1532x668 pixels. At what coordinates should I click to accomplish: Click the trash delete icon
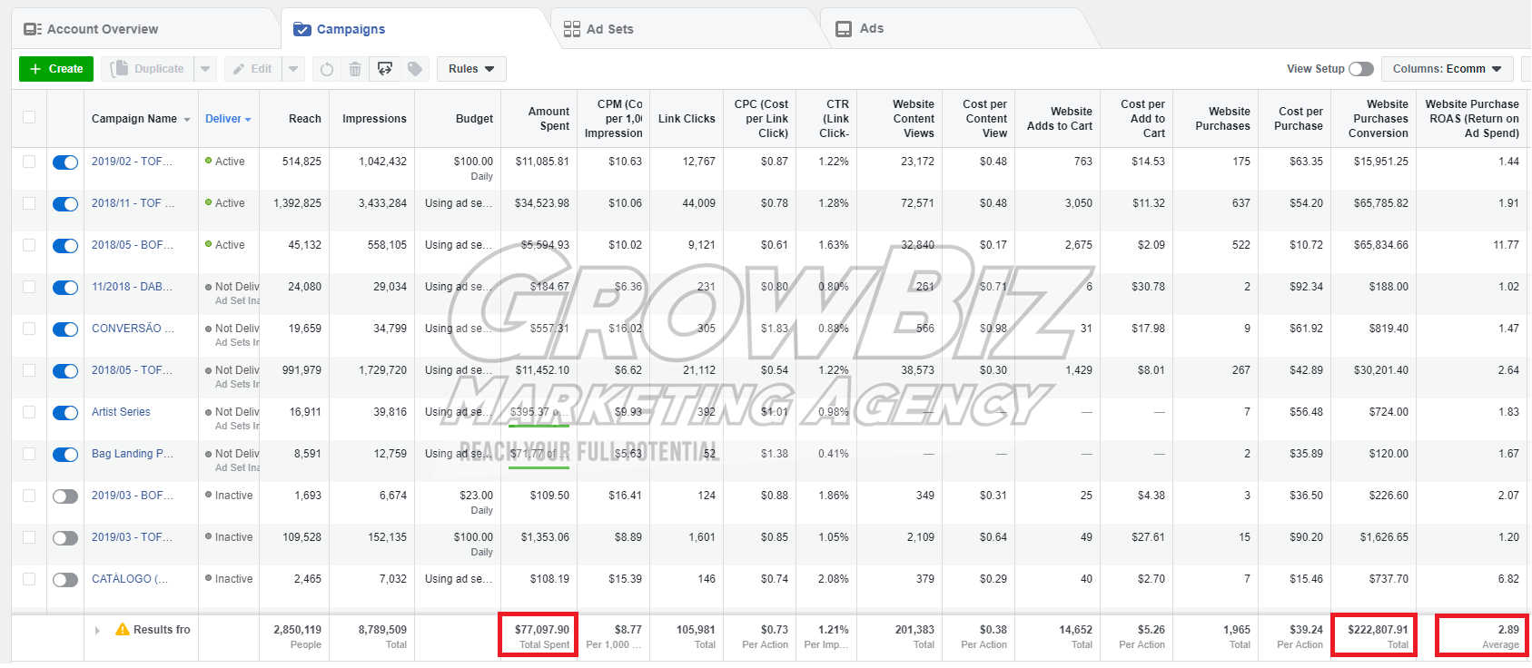(x=355, y=69)
